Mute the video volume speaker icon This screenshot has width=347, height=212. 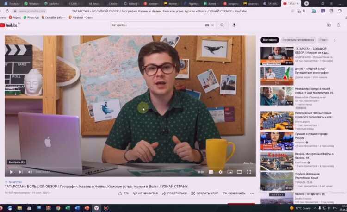(x=30, y=172)
